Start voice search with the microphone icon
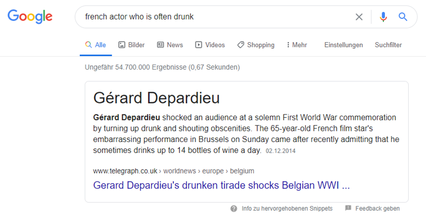Screen dimensions: 426x222 point(383,17)
